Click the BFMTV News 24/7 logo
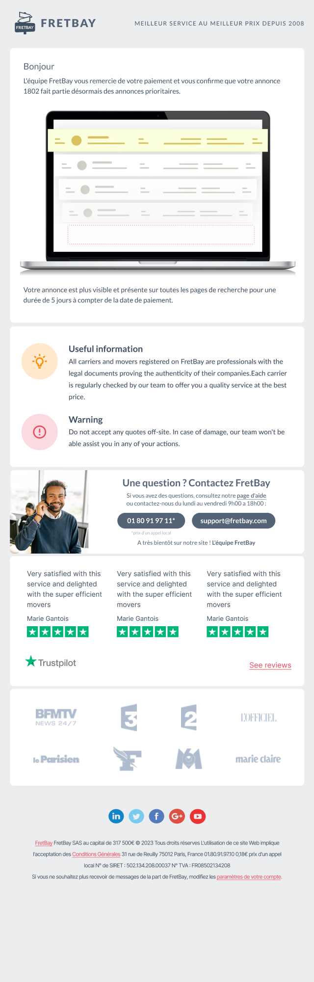314x982 pixels. [x=56, y=717]
